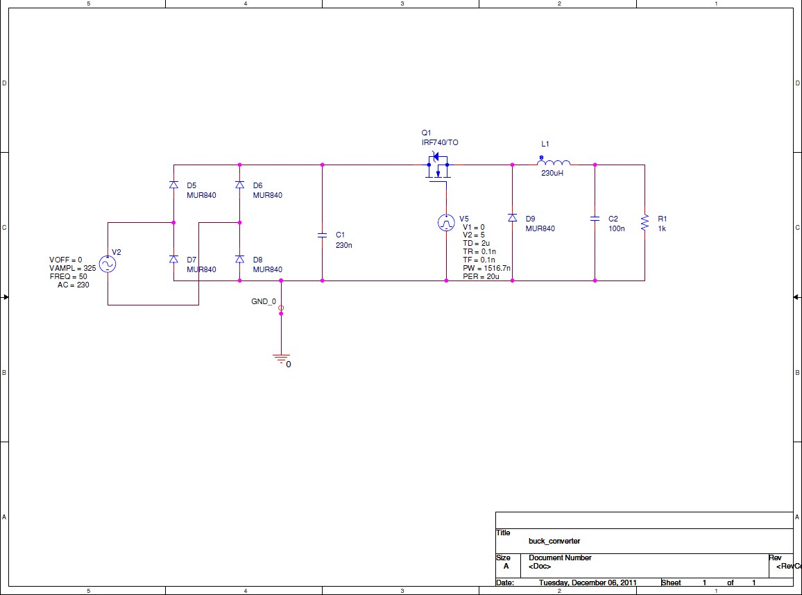Image resolution: width=802 pixels, height=595 pixels.
Task: Select capacitor C1 symbol
Action: pos(322,235)
